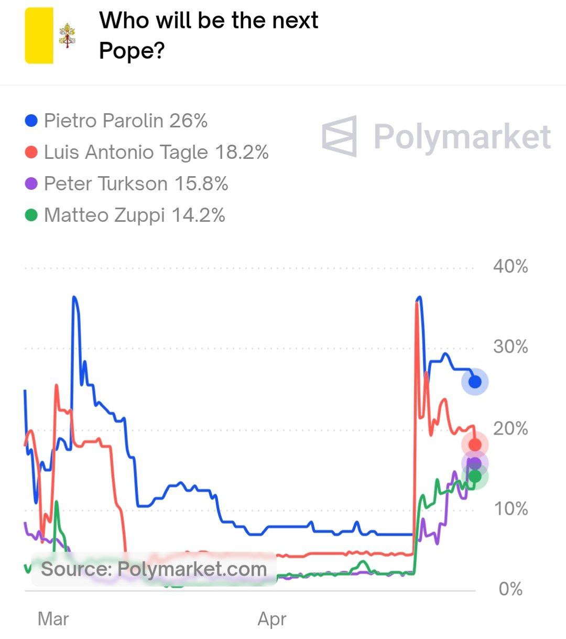The image size is (566, 639).
Task: Click the Apr label on the time axis
Action: 272,619
